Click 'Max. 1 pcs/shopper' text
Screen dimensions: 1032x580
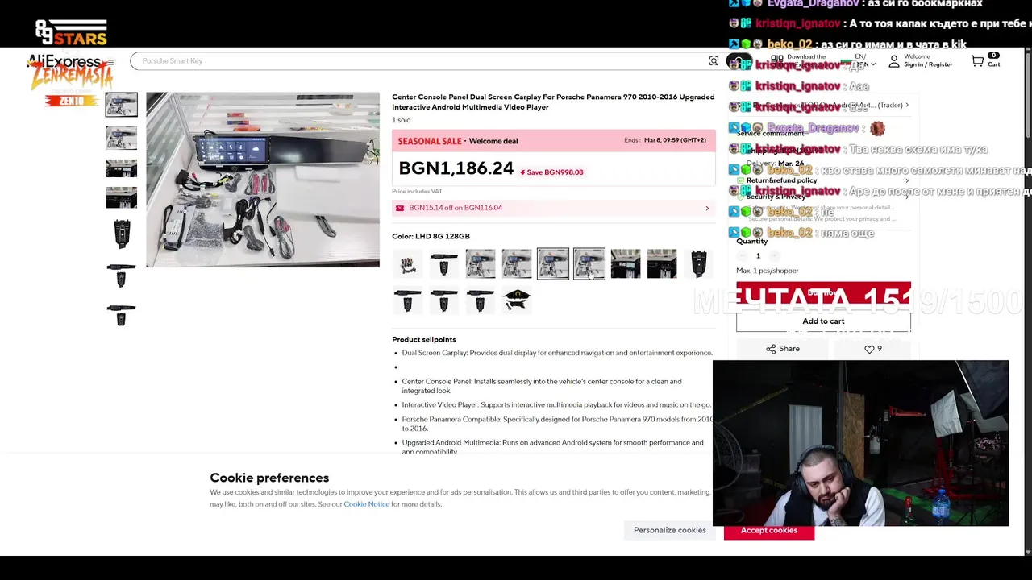(x=768, y=271)
